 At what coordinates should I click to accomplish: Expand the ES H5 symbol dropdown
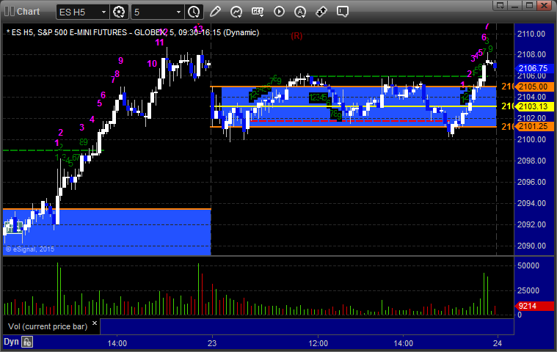tap(103, 12)
